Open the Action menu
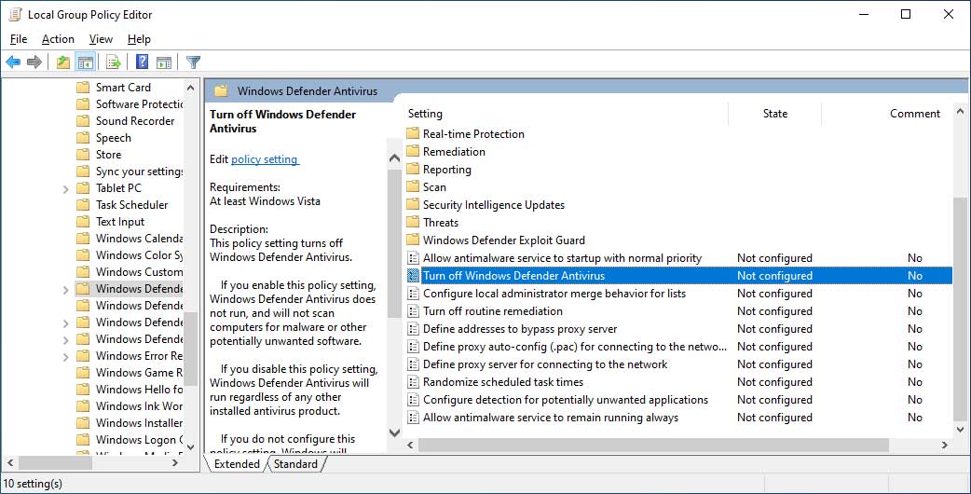The height and width of the screenshot is (494, 971). 58,39
